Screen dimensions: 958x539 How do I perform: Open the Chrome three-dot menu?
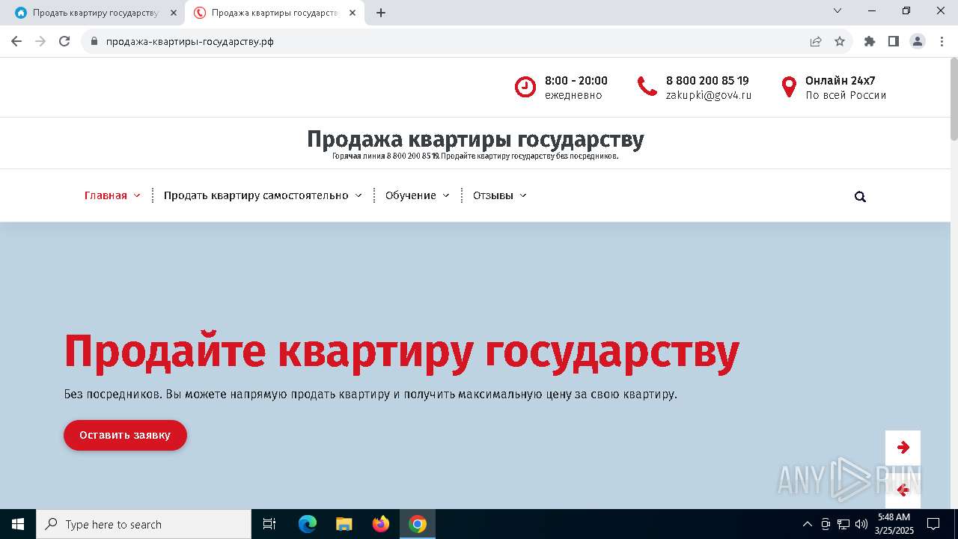pos(942,42)
